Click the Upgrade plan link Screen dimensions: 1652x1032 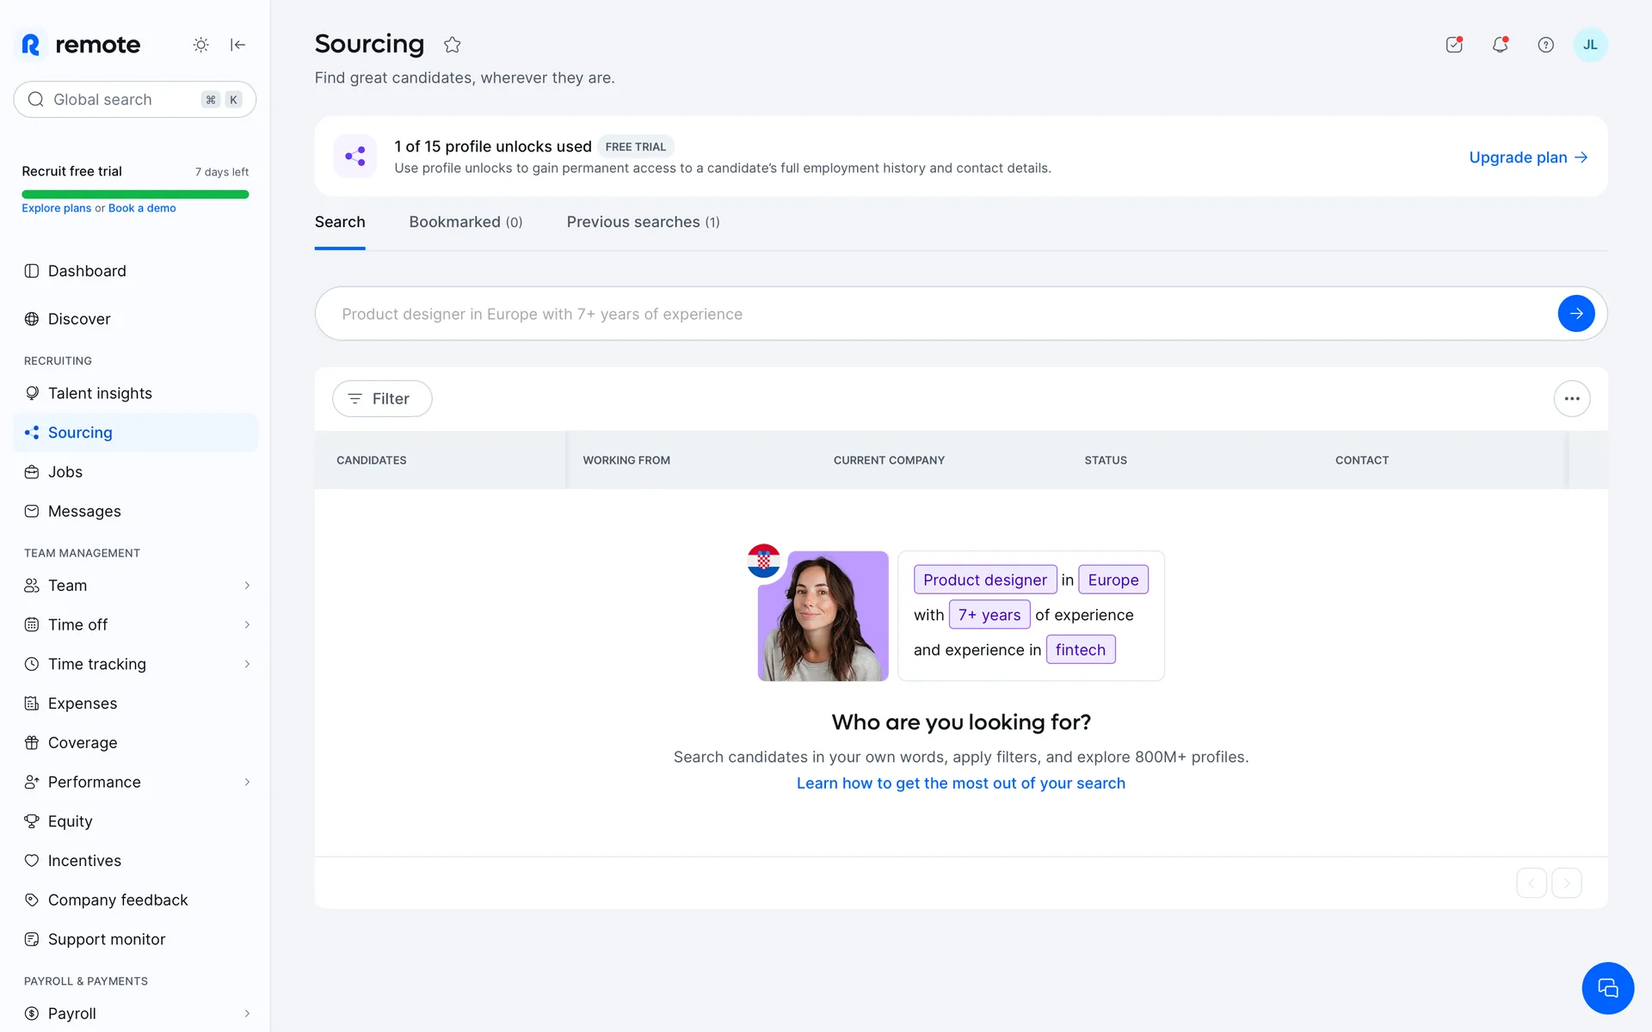click(x=1527, y=157)
